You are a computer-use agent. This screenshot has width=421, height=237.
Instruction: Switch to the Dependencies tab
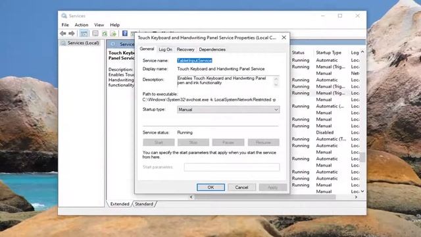click(212, 49)
